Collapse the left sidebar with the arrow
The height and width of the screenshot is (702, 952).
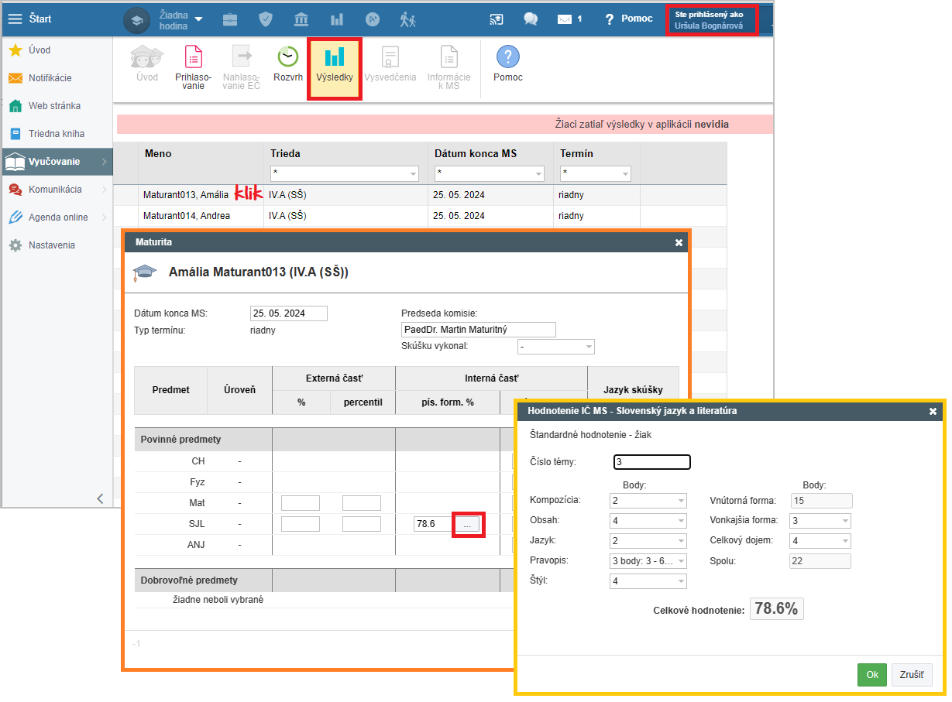[100, 498]
